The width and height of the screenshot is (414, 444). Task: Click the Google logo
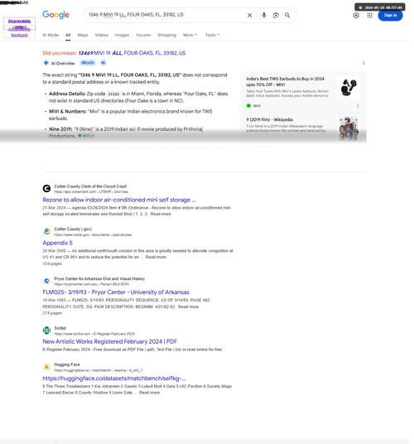pos(55,15)
